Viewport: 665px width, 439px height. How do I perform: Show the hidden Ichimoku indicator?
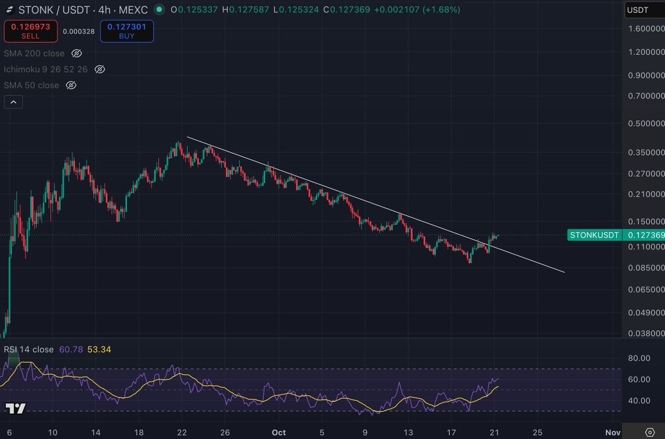[x=100, y=69]
